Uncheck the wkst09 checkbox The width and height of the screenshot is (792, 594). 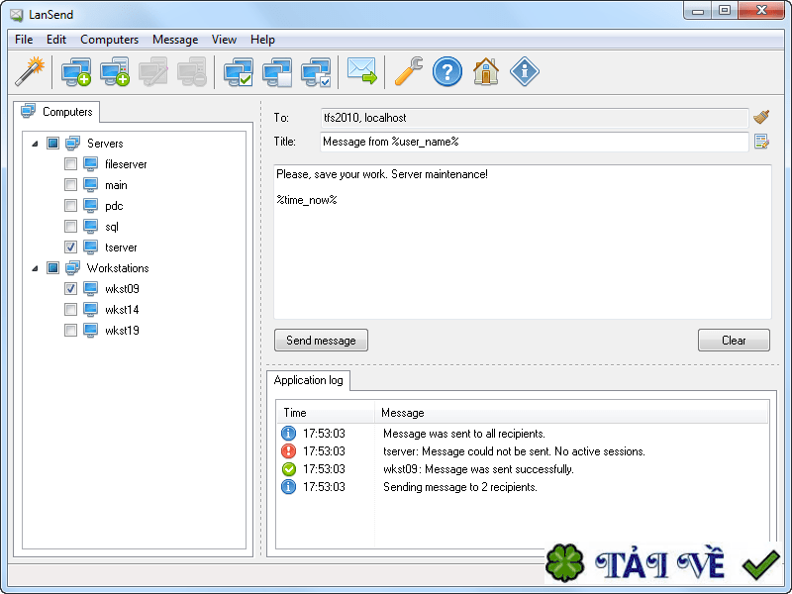(70, 288)
